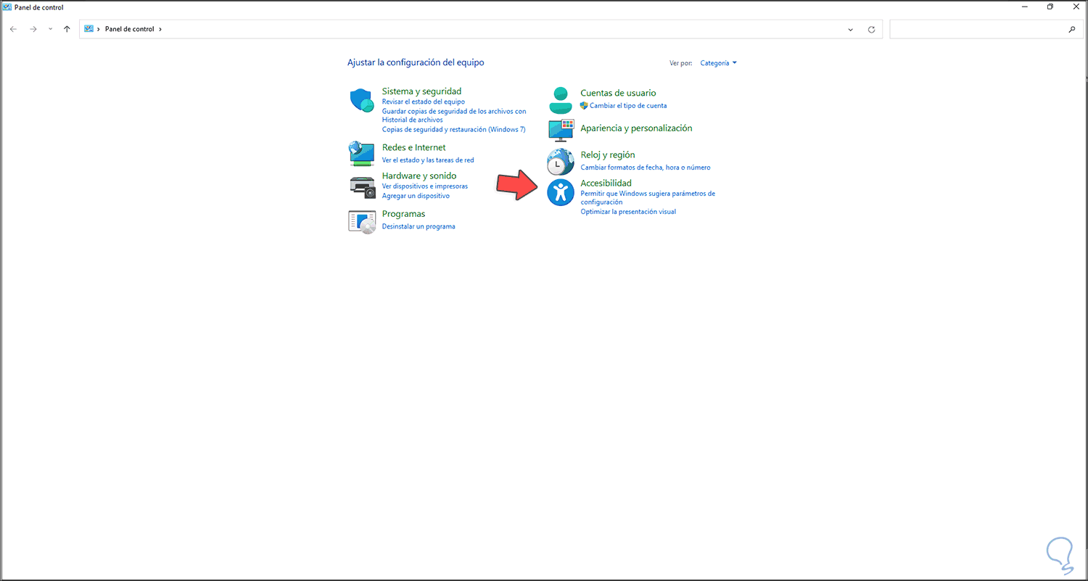Open the Accesibilidad heading
Screen dimensions: 1088x581
click(606, 183)
